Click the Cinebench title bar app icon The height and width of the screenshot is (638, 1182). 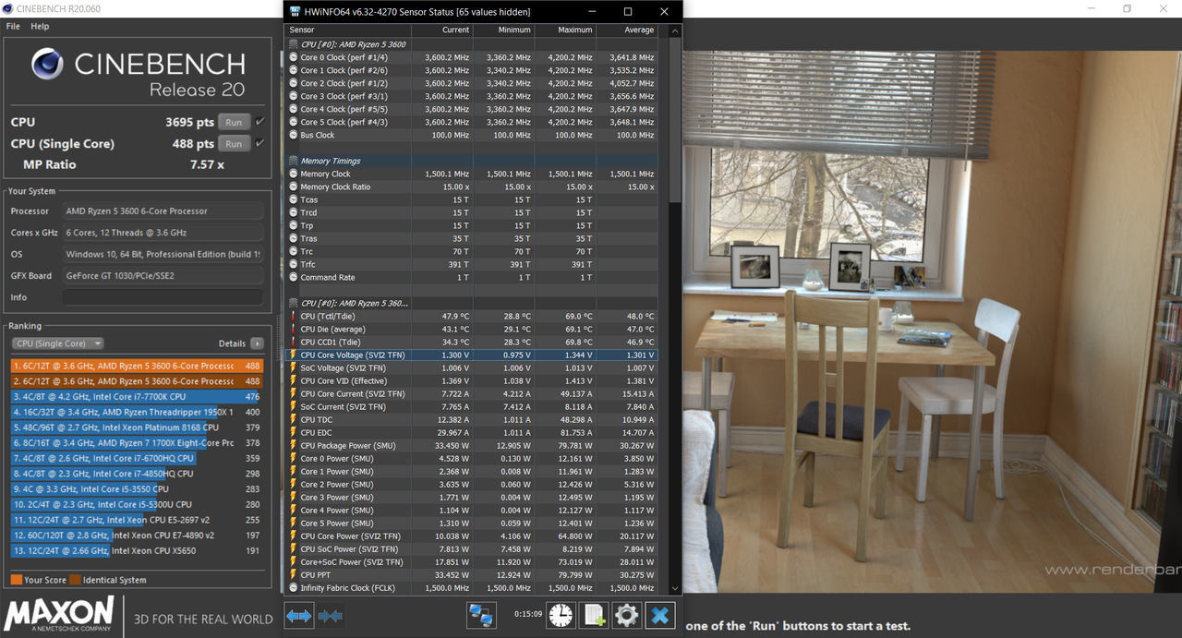click(x=8, y=8)
